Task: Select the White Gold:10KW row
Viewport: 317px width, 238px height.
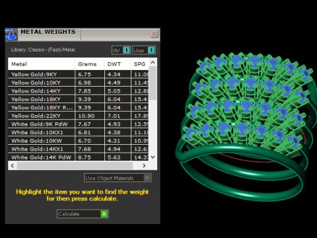Action: pos(79,141)
